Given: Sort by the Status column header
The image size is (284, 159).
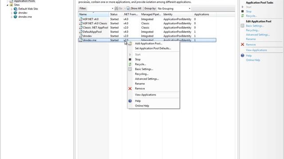Looking at the screenshot, I should [116, 14].
